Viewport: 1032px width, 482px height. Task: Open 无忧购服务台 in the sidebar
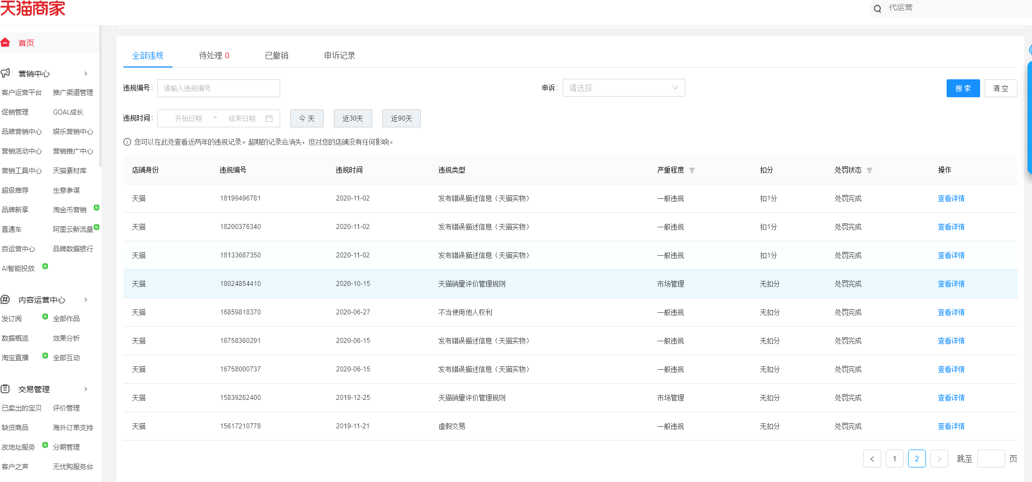tap(73, 466)
